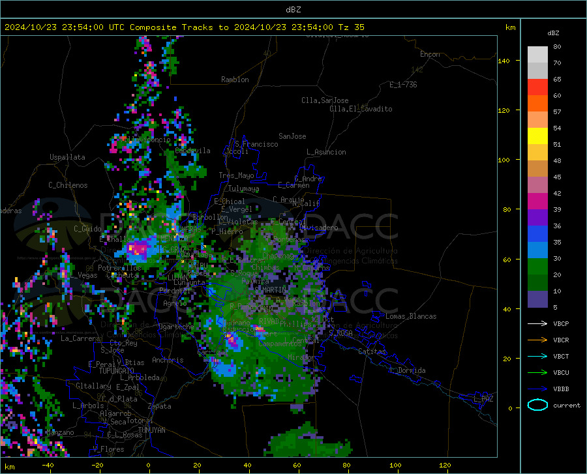
Task: Select the light gray 70 dBZ swatch
Action: pyautogui.click(x=537, y=55)
